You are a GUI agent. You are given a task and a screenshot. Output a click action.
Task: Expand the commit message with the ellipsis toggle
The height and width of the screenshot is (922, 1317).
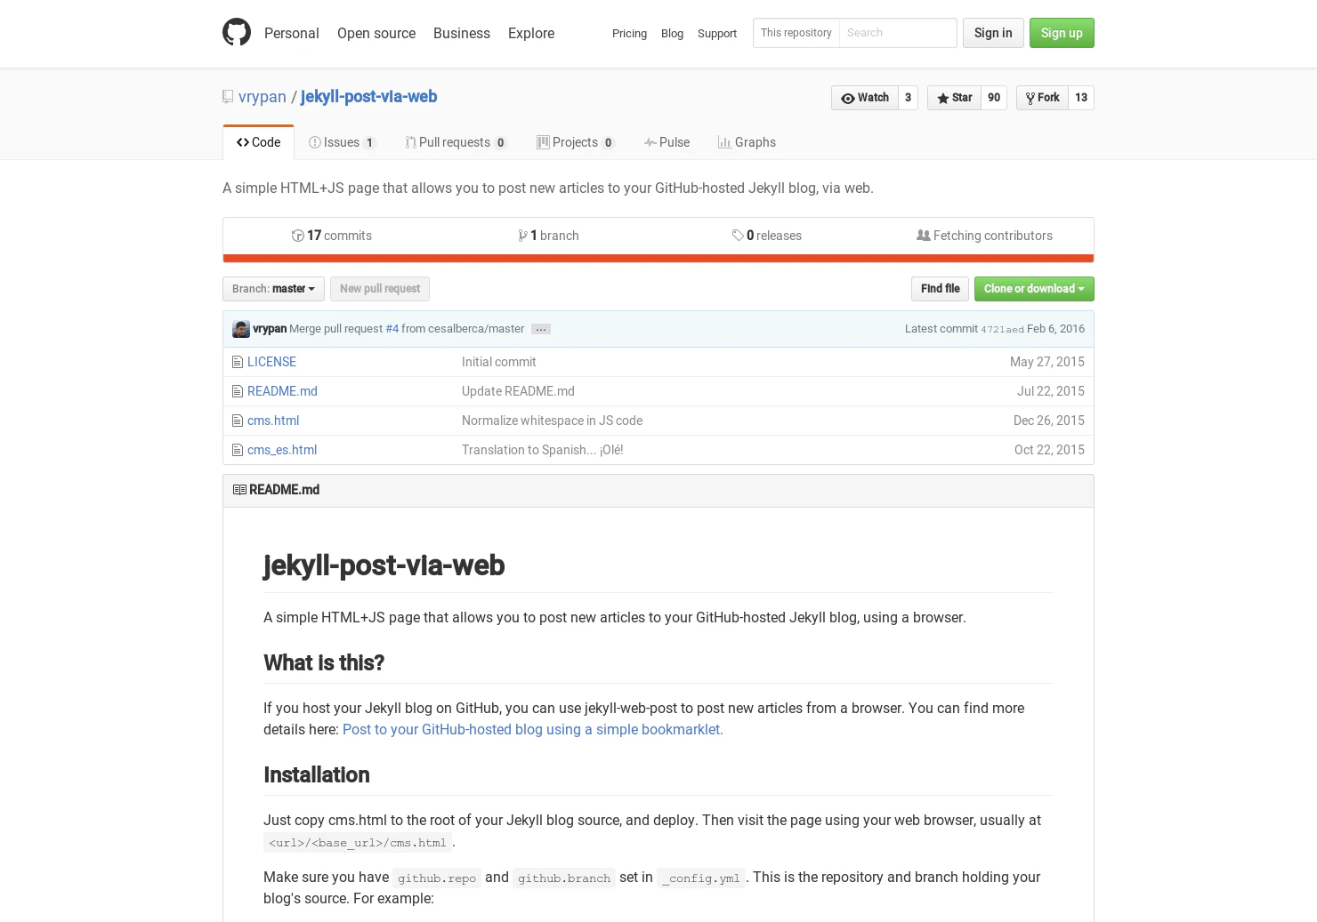point(540,329)
